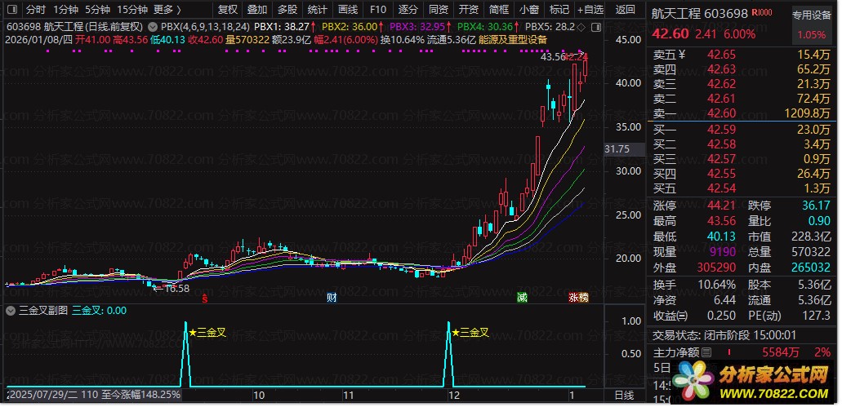Image resolution: width=842 pixels, height=407 pixels.
Task: Click the PBX2: 36.00 value
Action: click(350, 26)
